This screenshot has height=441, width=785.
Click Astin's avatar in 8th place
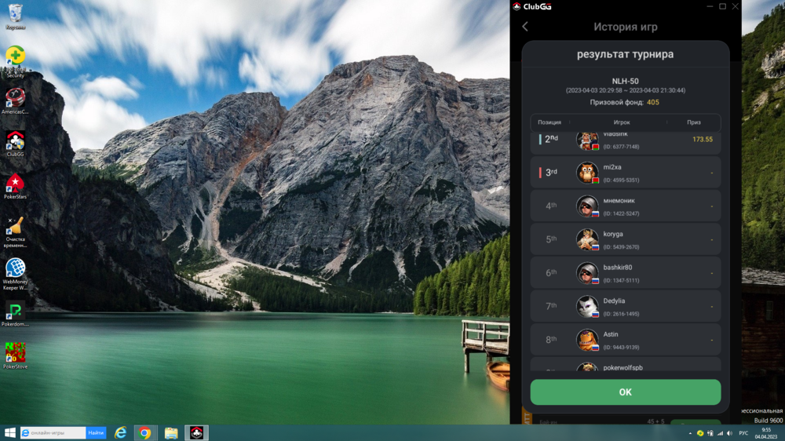pyautogui.click(x=587, y=340)
